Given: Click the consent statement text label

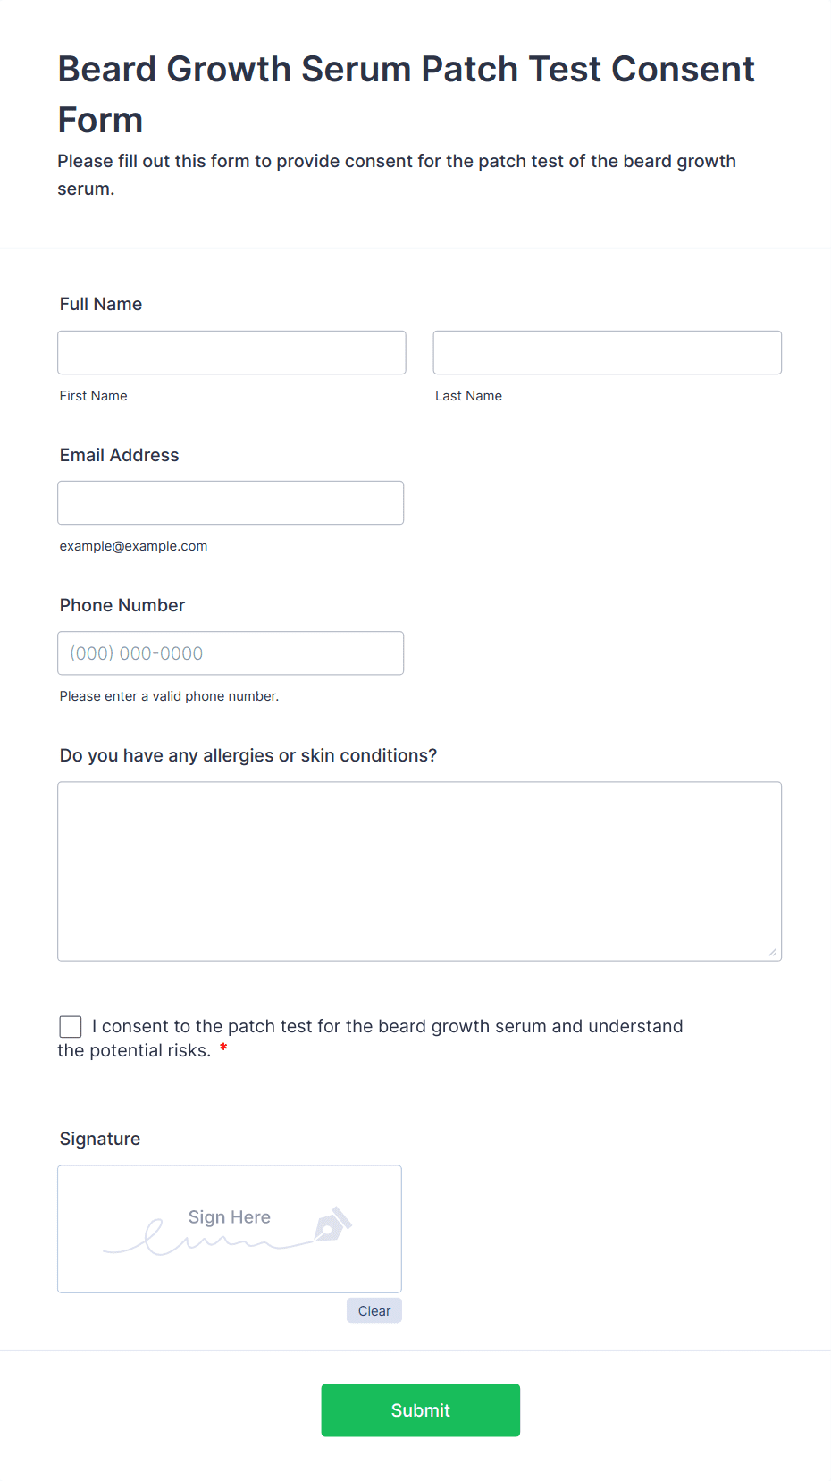Looking at the screenshot, I should coord(370,1038).
